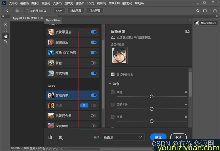Click the back arrow in options bar

[x=7, y=11]
